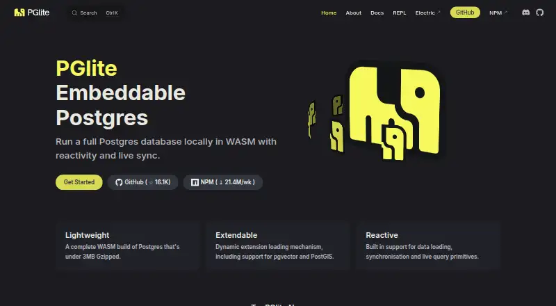Open the Extendable feature card
Viewport: 556px width, 306px height.
point(278,245)
